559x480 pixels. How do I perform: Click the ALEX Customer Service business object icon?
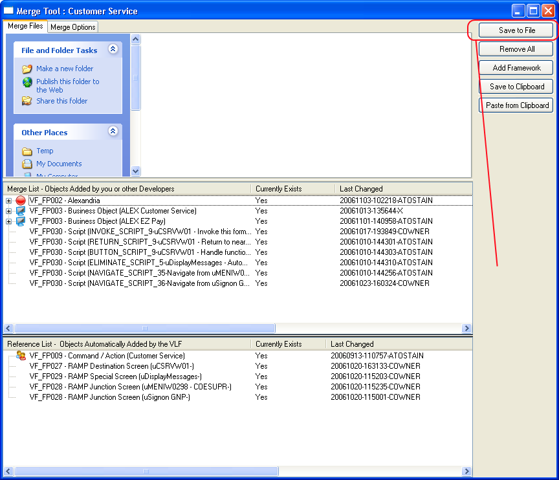click(21, 211)
